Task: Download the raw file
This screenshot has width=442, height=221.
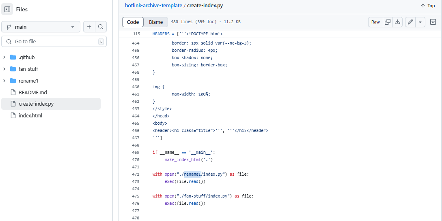Action: 398,22
